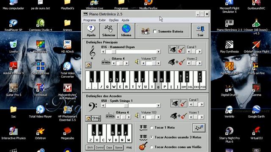Toggle the Control chord modifier key
271x152 pixels.
pyautogui.click(x=100, y=148)
